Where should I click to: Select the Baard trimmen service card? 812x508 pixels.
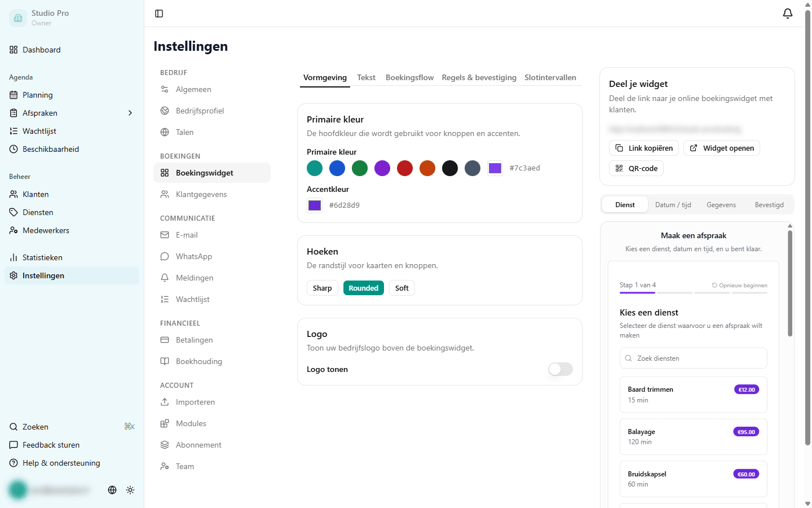tap(694, 395)
